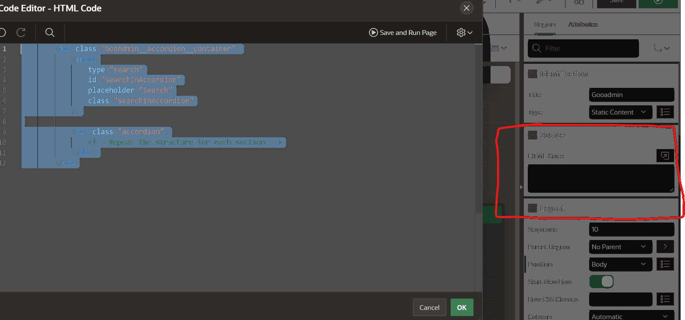Image resolution: width=685 pixels, height=320 pixels.
Task: Toggle the Source section checkbox
Action: tap(533, 135)
